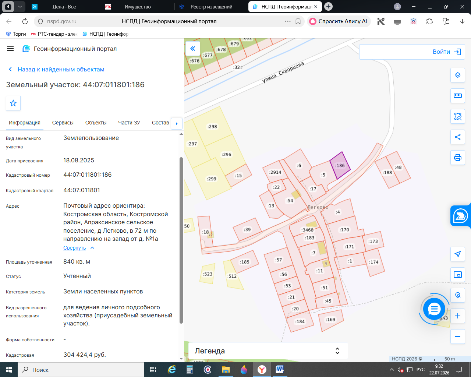Open a new browser tab
This screenshot has width=471, height=377.
tap(329, 7)
